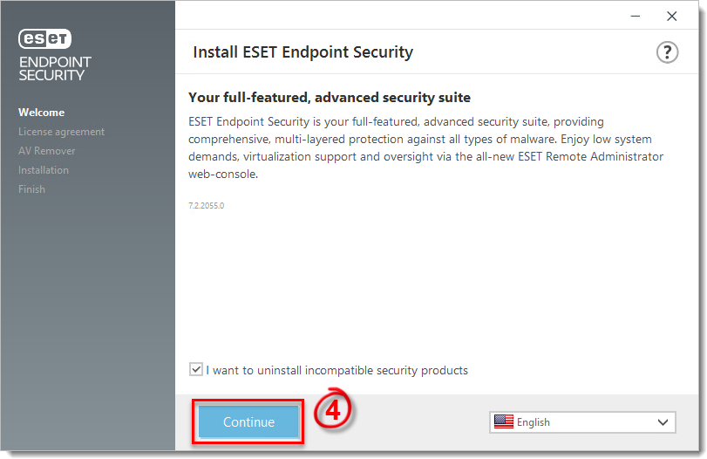707x459 pixels.
Task: Click the version number 7.2.2055.0
Action: tap(206, 205)
